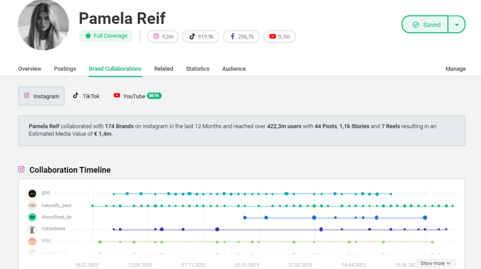Switch to the Overview tab
Screen dimensions: 481x269
coord(30,69)
